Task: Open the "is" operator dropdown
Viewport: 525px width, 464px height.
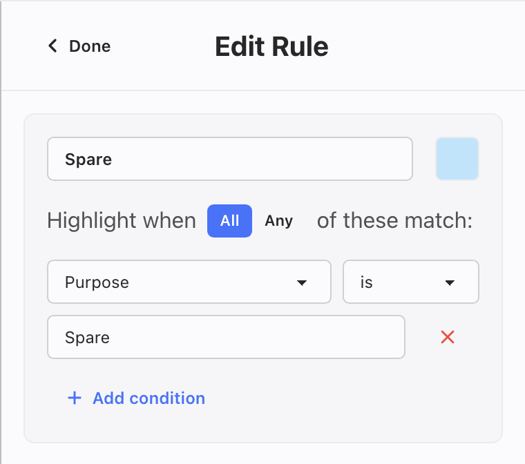Action: (410, 282)
